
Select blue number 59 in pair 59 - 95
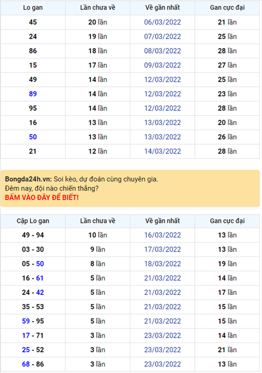pos(26,321)
